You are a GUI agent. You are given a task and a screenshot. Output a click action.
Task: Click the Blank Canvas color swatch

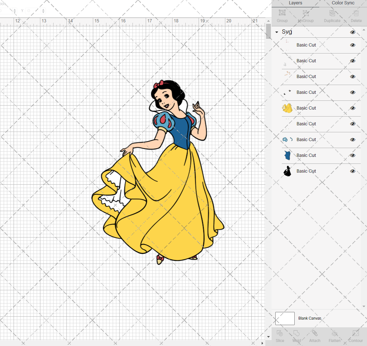tap(285, 319)
